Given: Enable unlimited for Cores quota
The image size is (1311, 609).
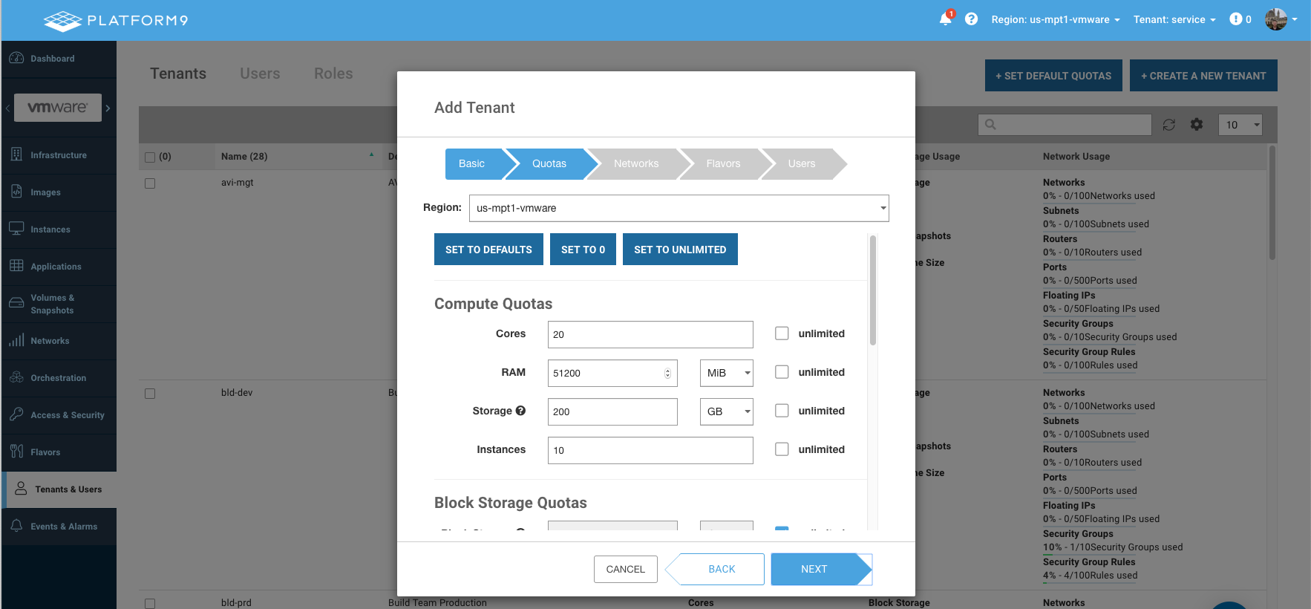Looking at the screenshot, I should [782, 333].
